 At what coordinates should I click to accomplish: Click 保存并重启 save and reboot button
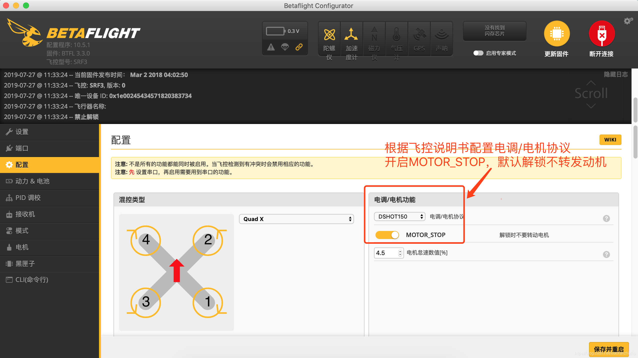click(609, 349)
